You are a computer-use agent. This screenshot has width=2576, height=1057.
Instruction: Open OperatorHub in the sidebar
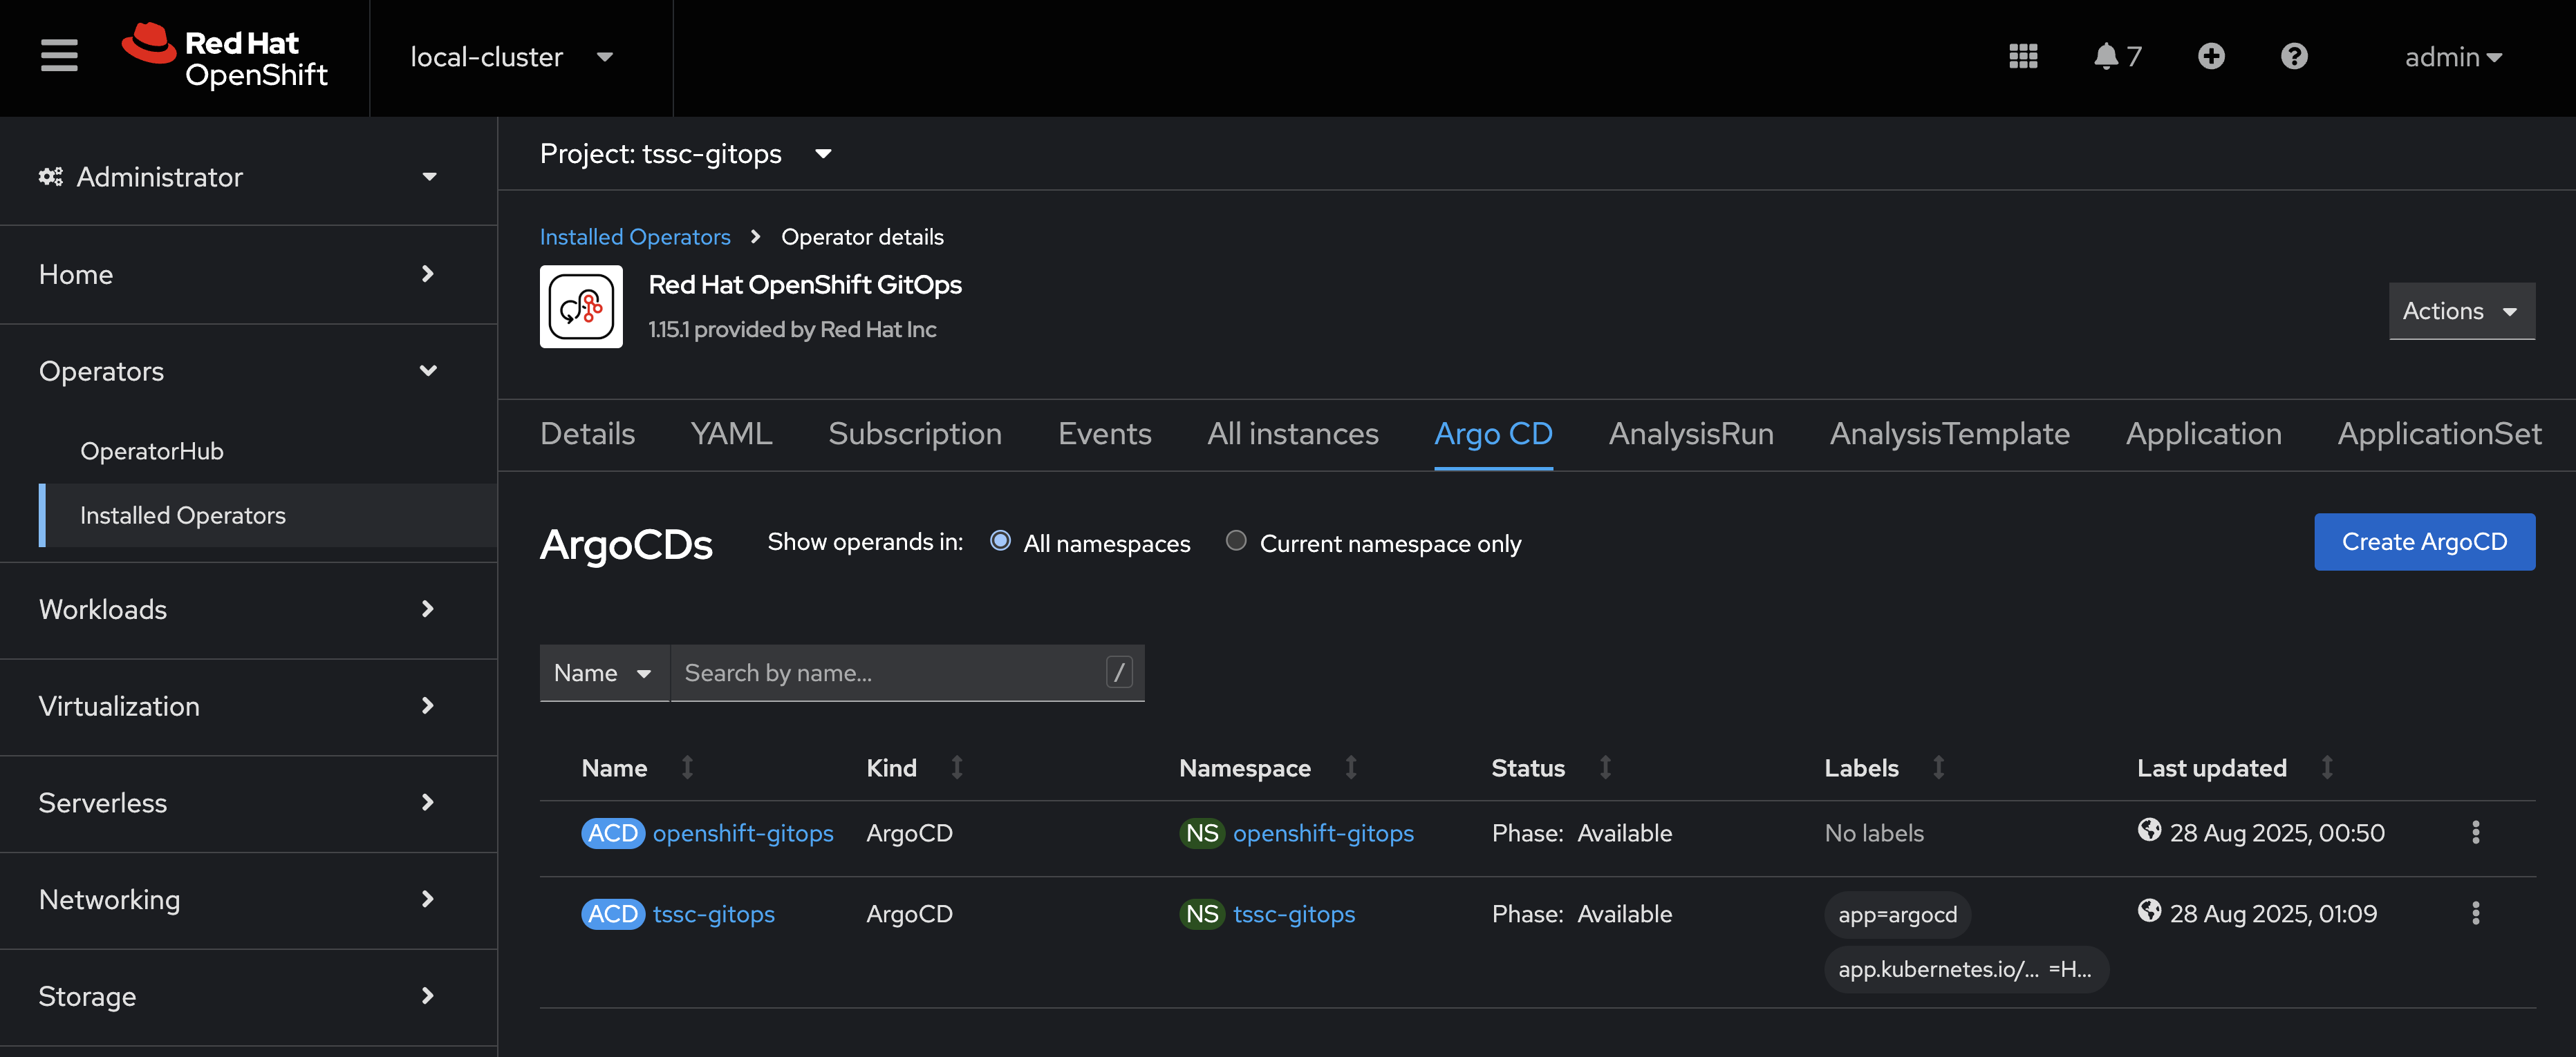coord(151,450)
